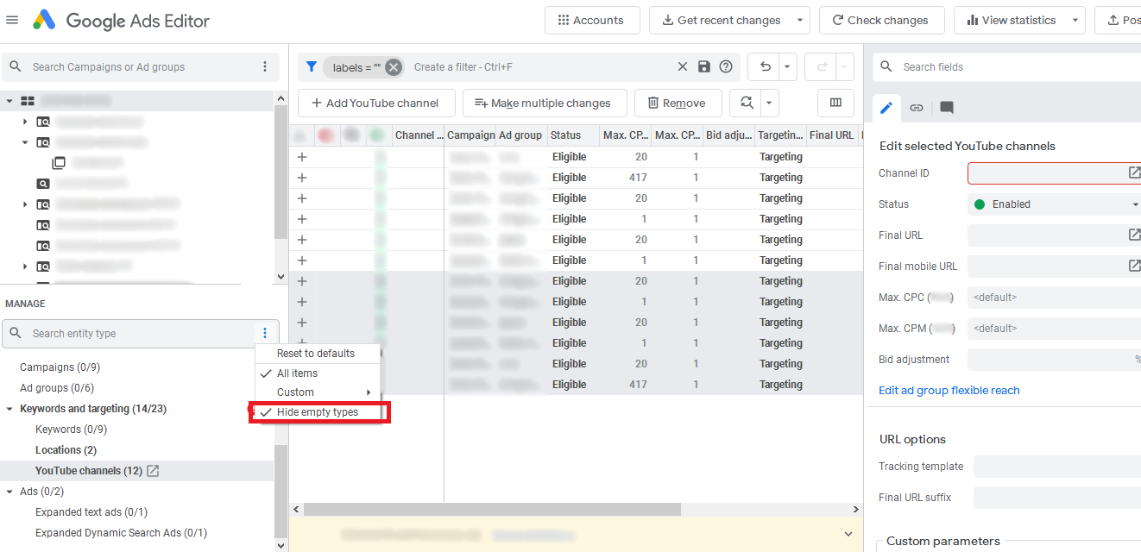The image size is (1141, 552).
Task: Click the Remove button
Action: [678, 103]
